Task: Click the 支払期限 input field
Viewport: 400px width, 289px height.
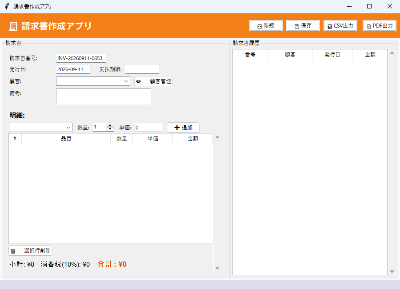Action: [x=142, y=69]
